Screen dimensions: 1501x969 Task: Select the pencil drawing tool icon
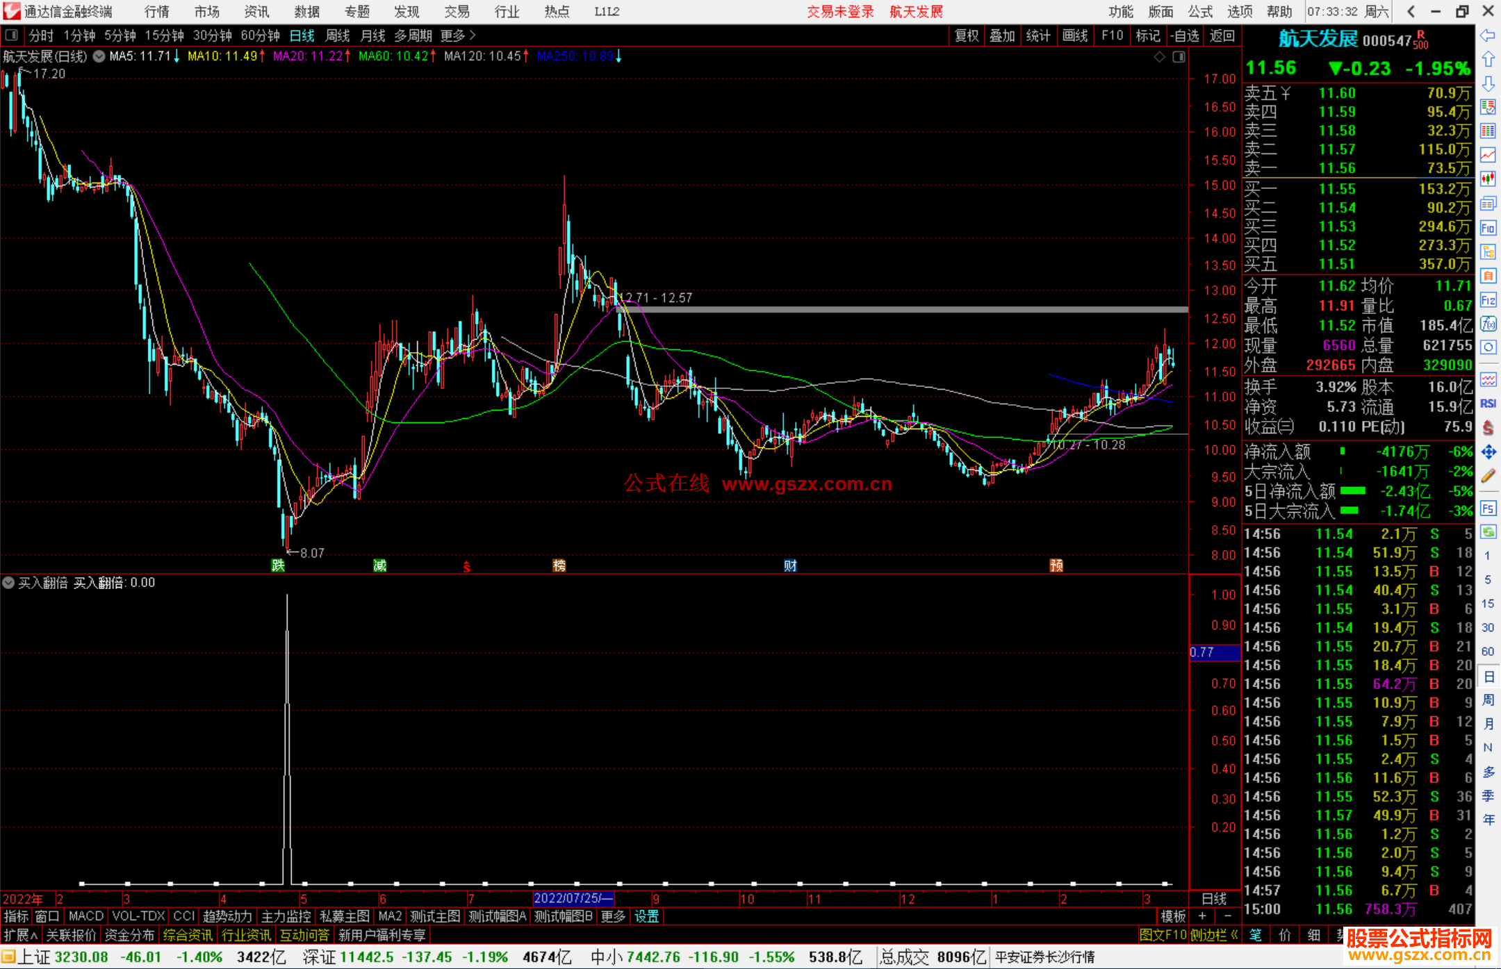[x=1488, y=476]
